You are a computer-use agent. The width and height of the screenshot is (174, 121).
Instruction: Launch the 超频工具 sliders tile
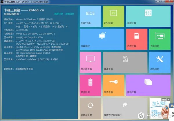[x=148, y=16]
